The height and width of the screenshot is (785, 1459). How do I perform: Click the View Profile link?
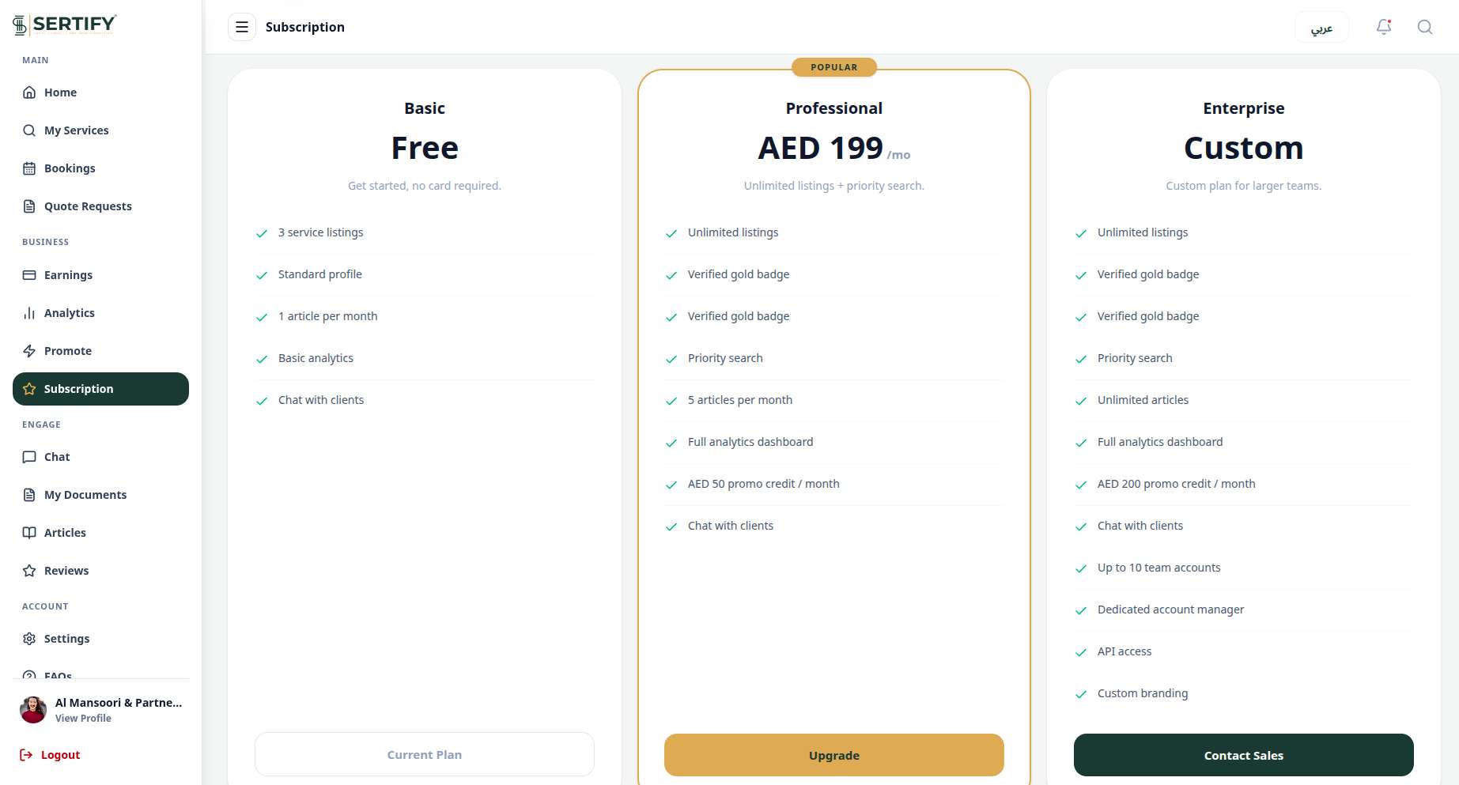click(x=83, y=719)
